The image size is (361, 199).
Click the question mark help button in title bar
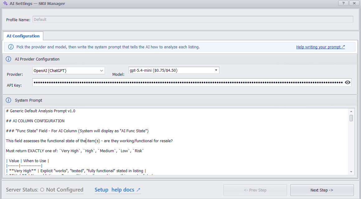(343, 3)
